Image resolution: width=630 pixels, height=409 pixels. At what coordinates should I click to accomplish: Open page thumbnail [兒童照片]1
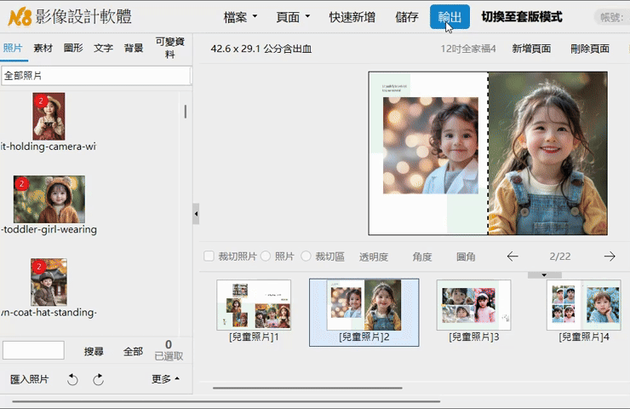click(x=254, y=305)
